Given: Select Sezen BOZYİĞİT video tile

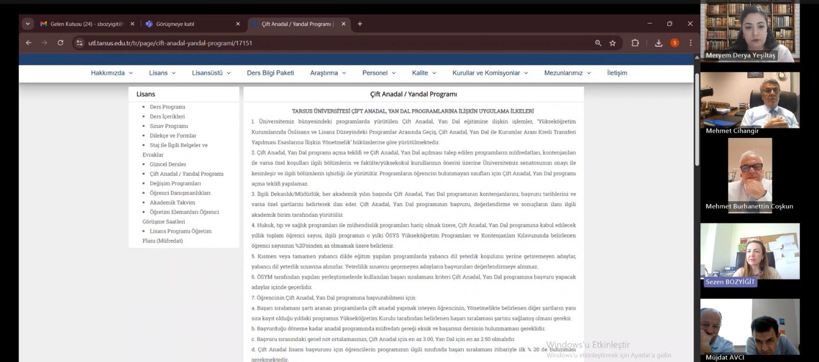Looking at the screenshot, I should click(750, 251).
